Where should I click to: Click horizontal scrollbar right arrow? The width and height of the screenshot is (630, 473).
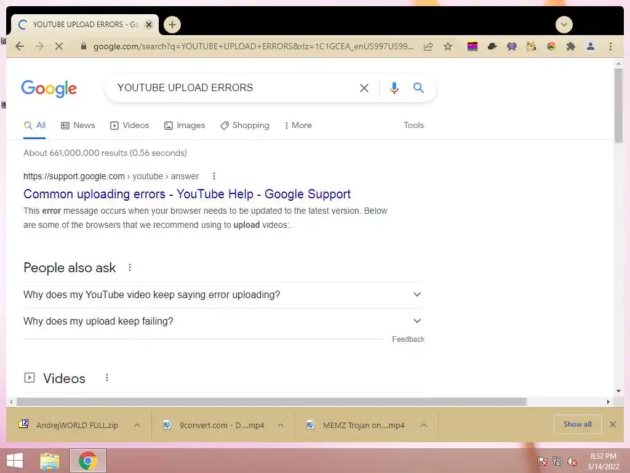(x=608, y=402)
